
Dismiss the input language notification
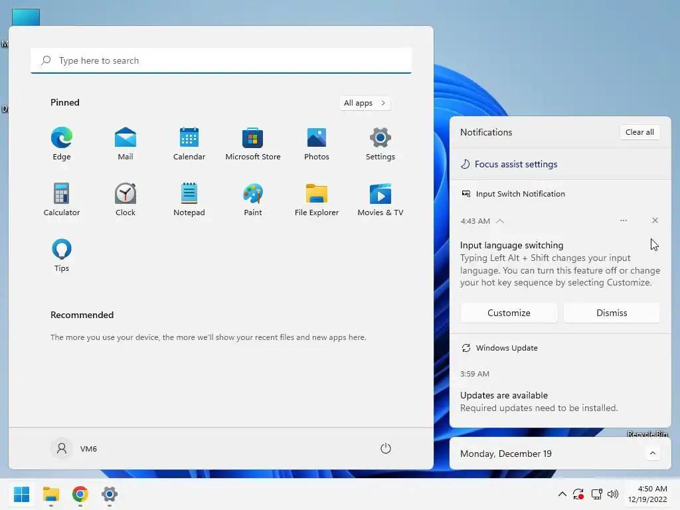tap(612, 313)
